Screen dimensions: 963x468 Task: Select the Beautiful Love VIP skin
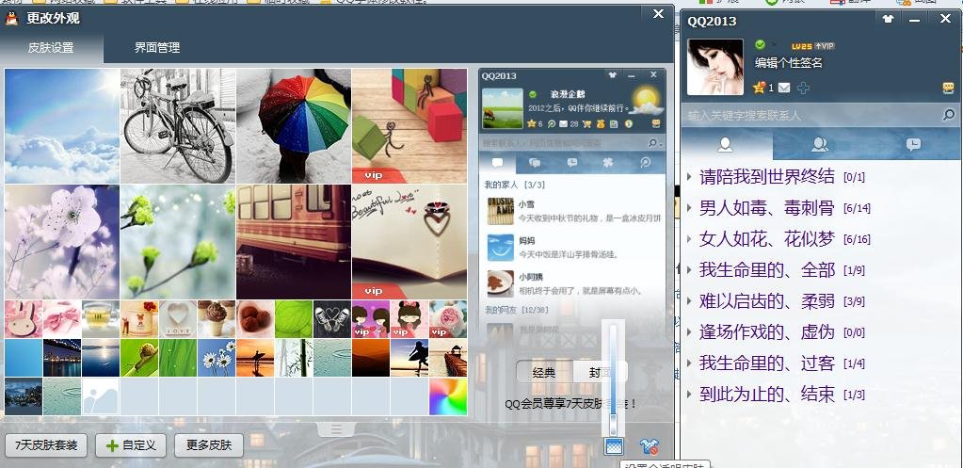(409, 242)
